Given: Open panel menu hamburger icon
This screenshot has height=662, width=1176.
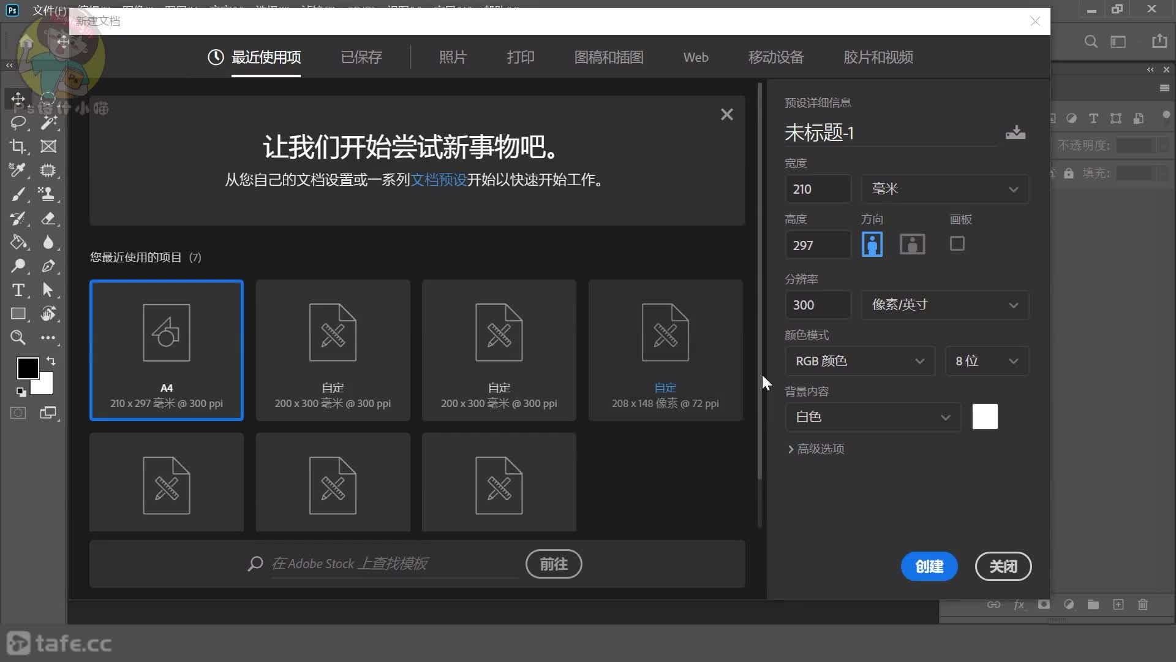Looking at the screenshot, I should 1164,88.
